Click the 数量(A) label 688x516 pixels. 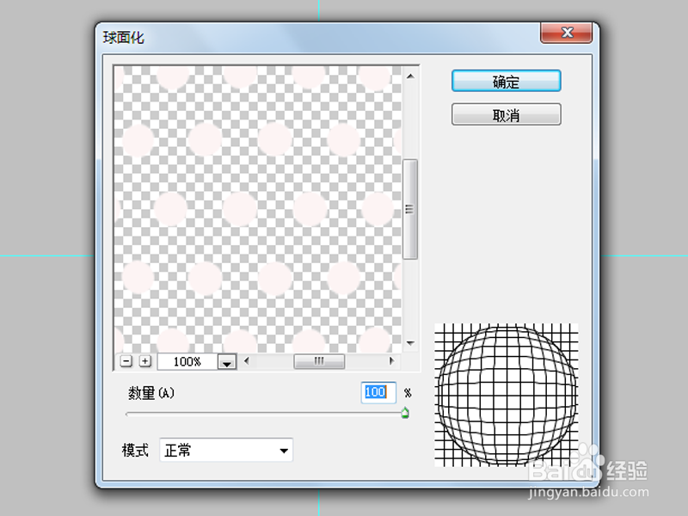(x=151, y=393)
